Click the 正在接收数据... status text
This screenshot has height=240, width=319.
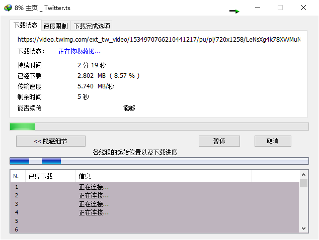click(x=79, y=51)
